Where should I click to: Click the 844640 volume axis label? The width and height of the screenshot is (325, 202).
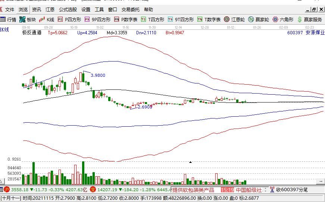coord(14,168)
